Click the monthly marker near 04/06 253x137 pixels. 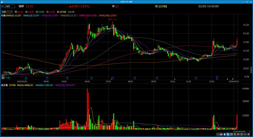tap(47, 78)
